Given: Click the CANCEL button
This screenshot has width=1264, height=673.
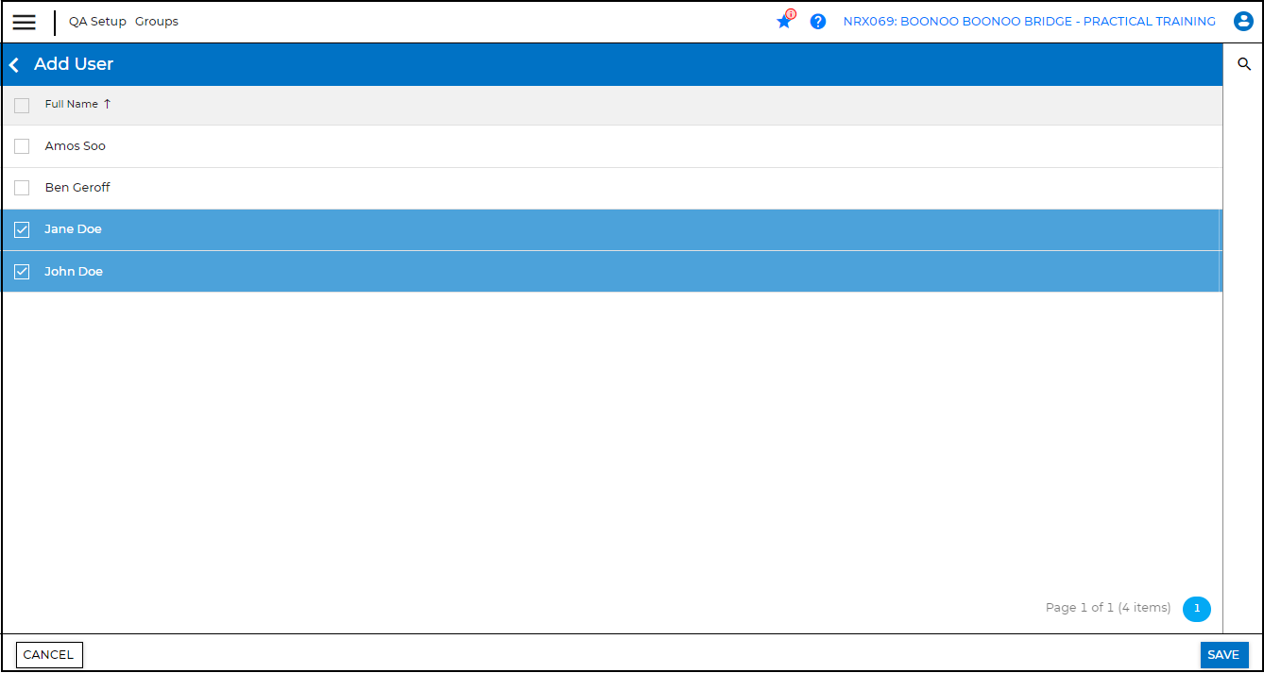Looking at the screenshot, I should point(49,655).
